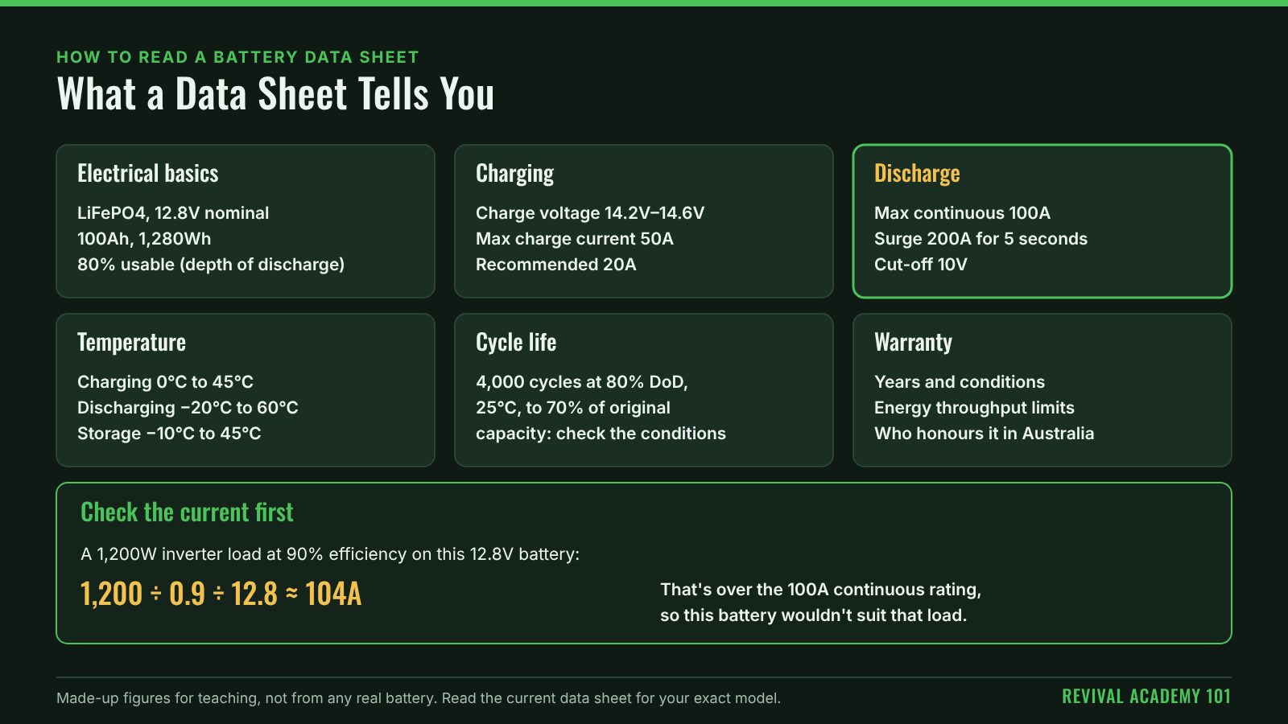Image resolution: width=1288 pixels, height=724 pixels.
Task: Select the 'Recommended 20A' line
Action: pos(556,265)
